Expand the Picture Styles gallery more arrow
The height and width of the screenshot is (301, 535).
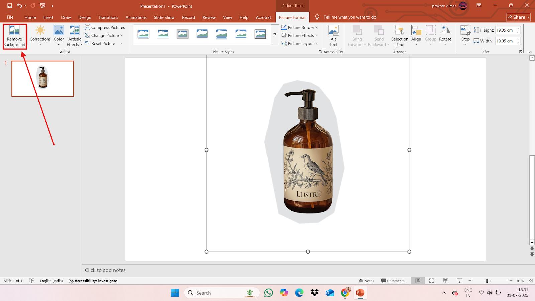click(x=275, y=34)
